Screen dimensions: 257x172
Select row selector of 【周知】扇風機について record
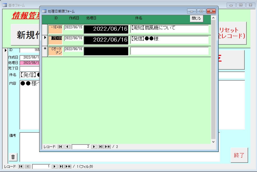(x=45, y=30)
